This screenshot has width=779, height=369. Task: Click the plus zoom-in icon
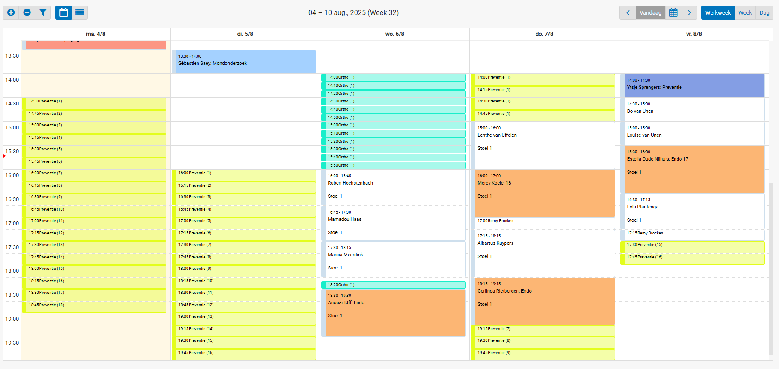(11, 12)
